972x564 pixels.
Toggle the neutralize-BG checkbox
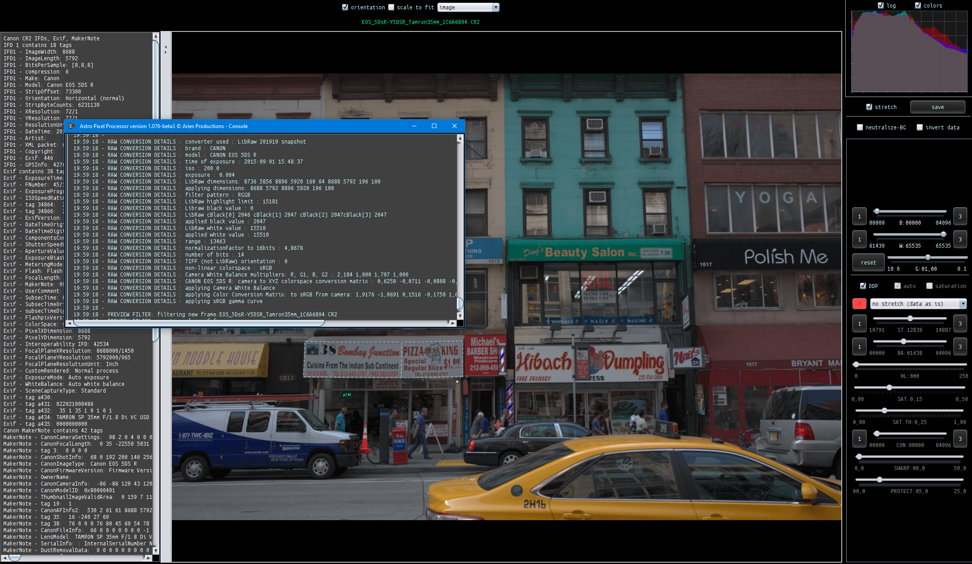tap(860, 127)
